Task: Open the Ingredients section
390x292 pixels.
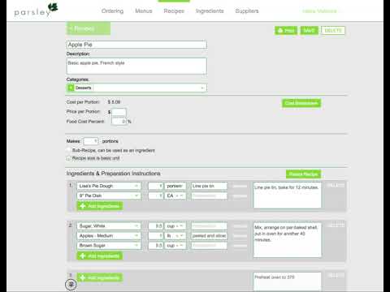Action: (210, 11)
